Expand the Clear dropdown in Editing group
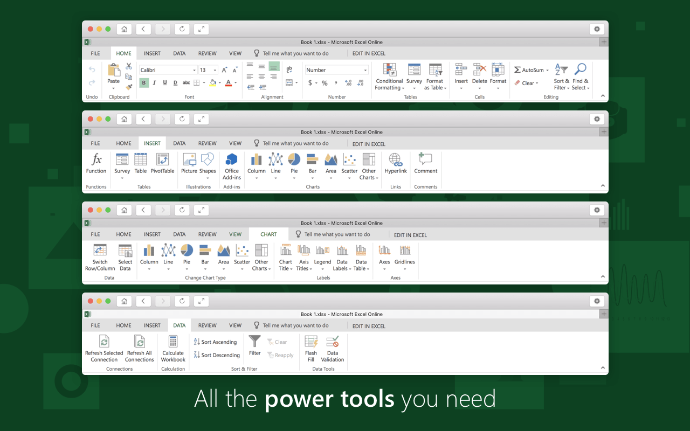The width and height of the screenshot is (690, 431). 537,83
